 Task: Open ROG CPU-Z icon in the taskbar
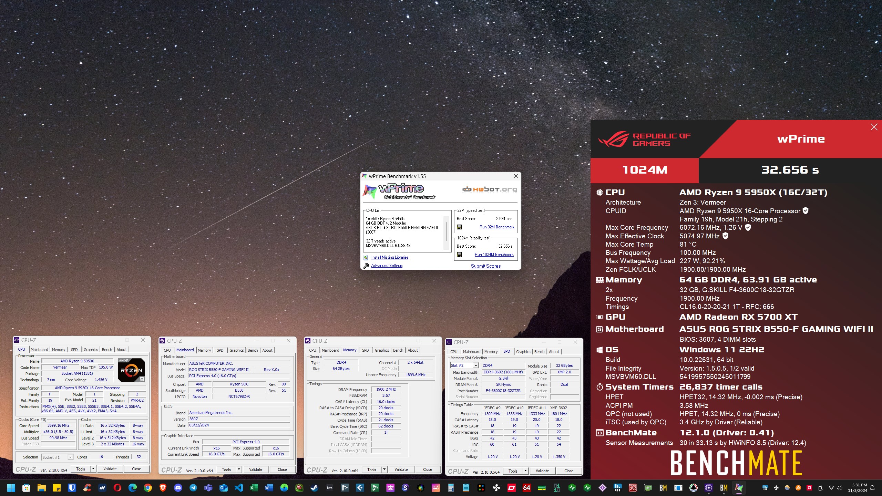(633, 488)
